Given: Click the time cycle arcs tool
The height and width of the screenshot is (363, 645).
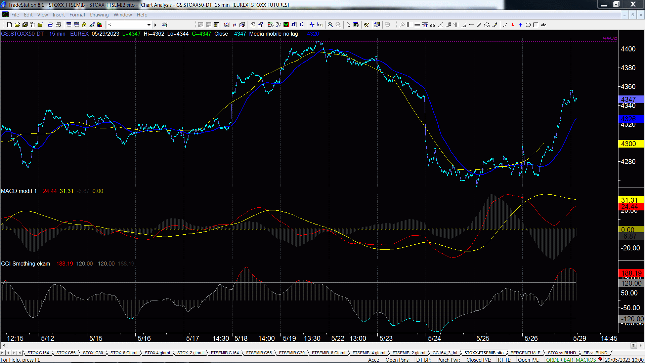Looking at the screenshot, I should (x=487, y=25).
